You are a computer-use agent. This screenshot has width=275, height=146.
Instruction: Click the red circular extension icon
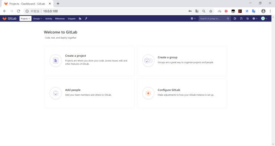tap(226, 11)
